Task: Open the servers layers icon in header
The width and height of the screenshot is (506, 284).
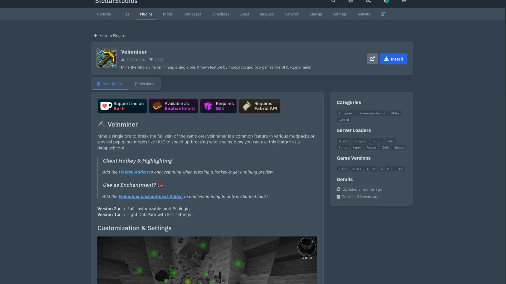Action: (351, 1)
